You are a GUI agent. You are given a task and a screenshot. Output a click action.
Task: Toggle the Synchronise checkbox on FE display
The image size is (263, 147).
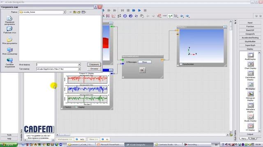click(181, 64)
